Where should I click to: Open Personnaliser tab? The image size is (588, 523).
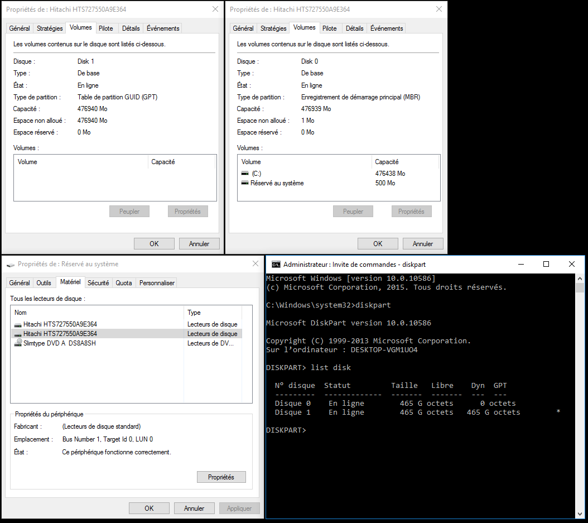point(157,283)
